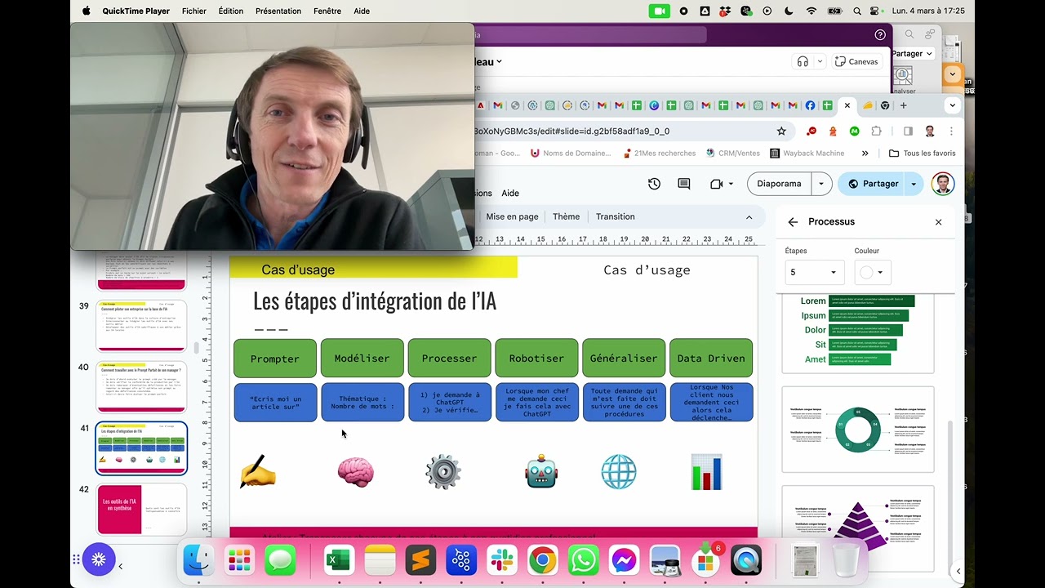Screen dimensions: 1045x588
Task: Open the Étapes number dropdown
Action: click(813, 272)
